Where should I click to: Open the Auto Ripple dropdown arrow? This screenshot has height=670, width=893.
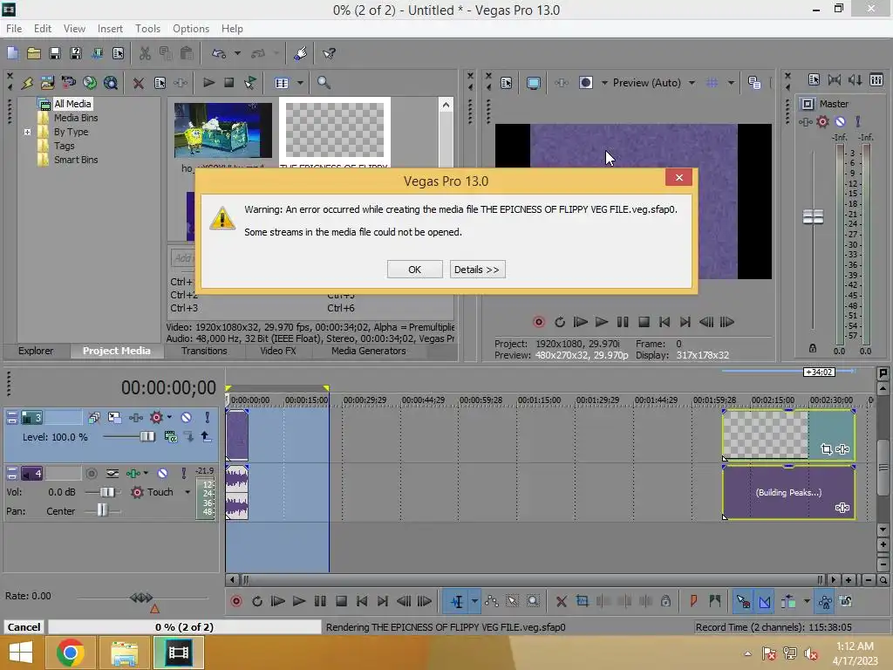click(x=807, y=601)
